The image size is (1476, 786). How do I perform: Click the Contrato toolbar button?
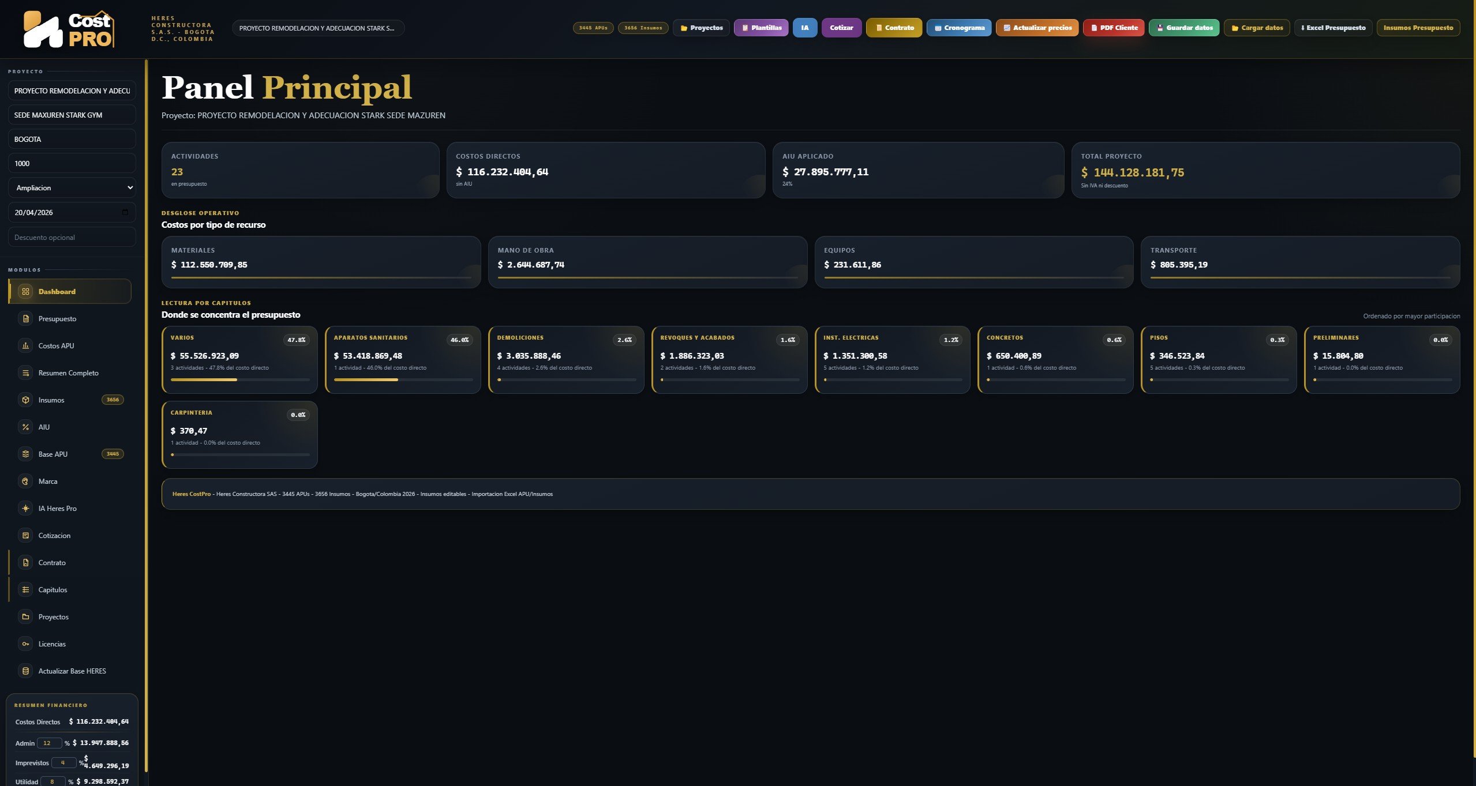tap(894, 28)
